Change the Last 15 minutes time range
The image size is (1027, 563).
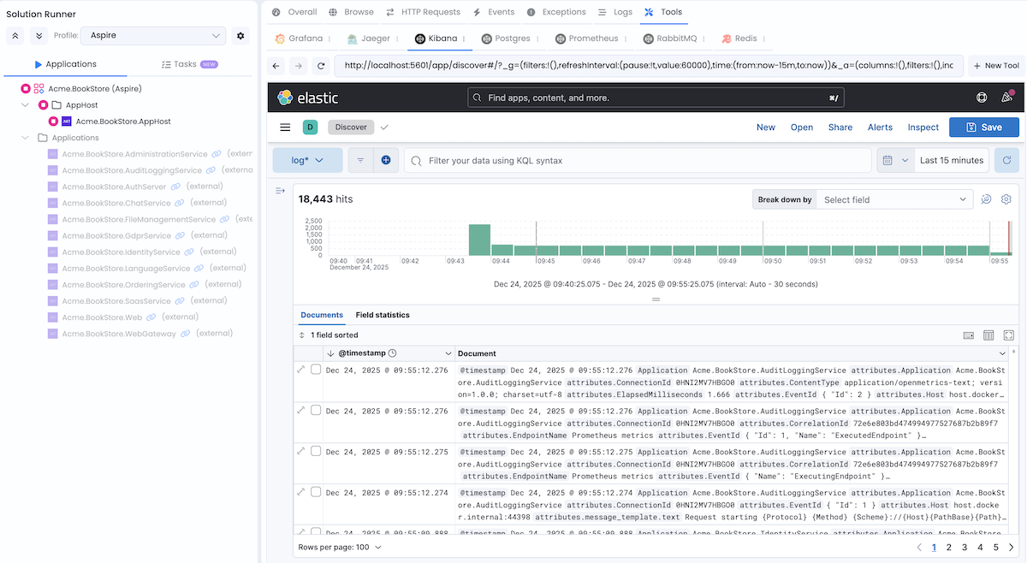[951, 160]
